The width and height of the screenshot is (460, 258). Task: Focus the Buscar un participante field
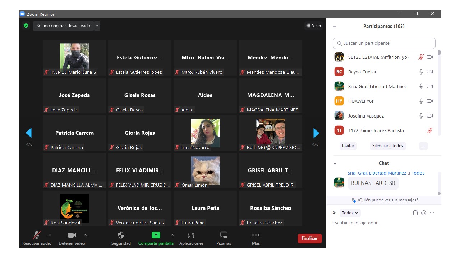click(384, 43)
